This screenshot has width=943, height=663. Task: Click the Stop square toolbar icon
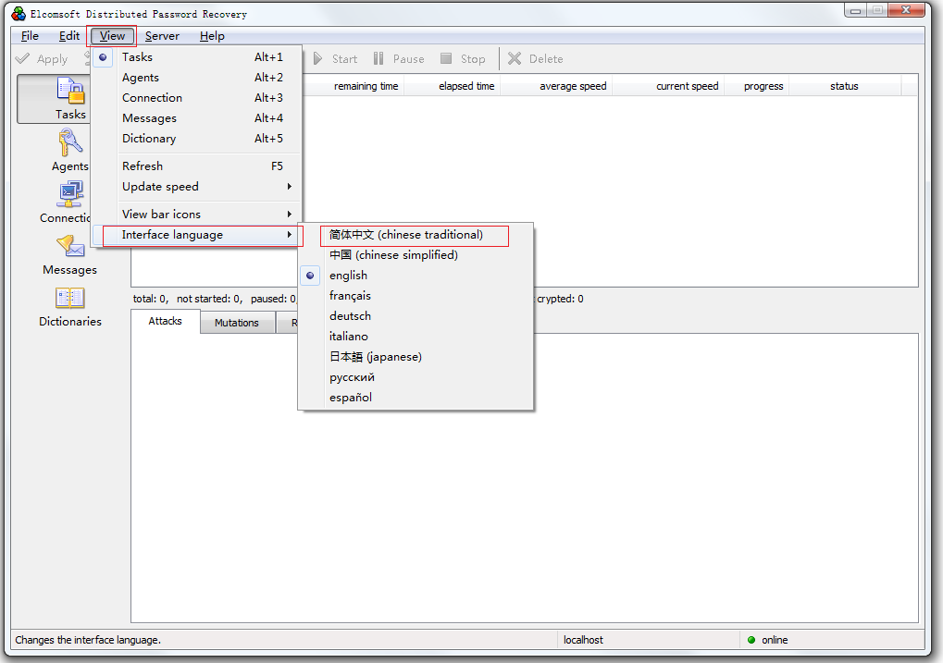tap(446, 59)
